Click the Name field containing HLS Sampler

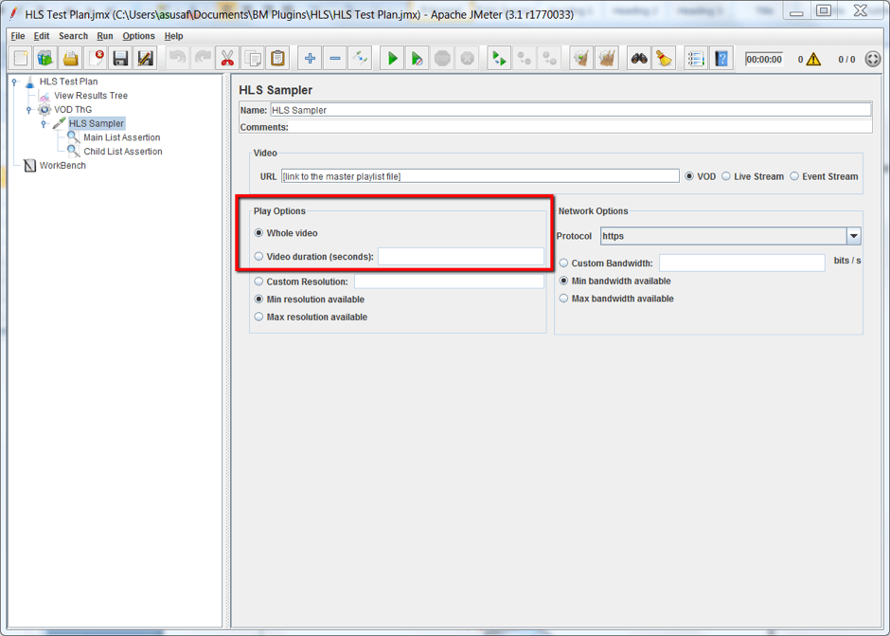[571, 110]
